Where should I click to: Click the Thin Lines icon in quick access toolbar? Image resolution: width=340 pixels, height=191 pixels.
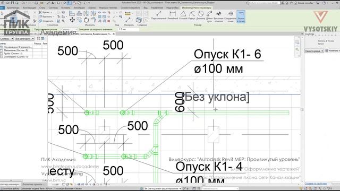tap(69, 3)
